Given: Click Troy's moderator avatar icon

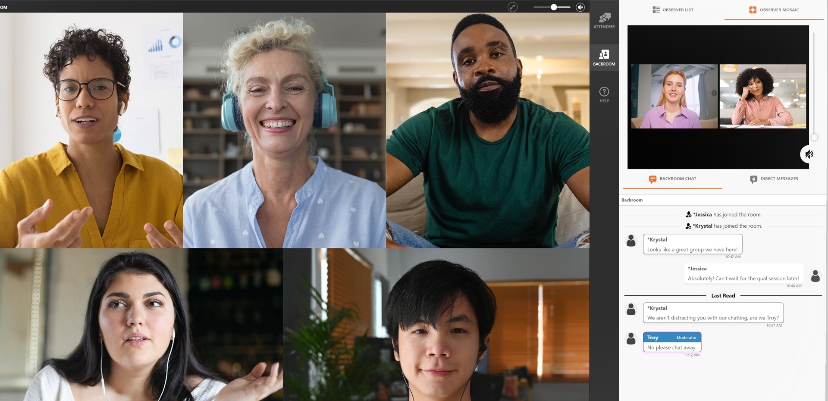Looking at the screenshot, I should click(x=631, y=338).
